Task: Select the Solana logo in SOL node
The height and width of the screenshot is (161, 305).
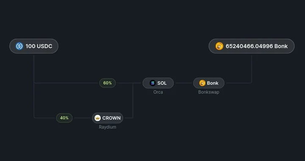Action: pyautogui.click(x=152, y=83)
